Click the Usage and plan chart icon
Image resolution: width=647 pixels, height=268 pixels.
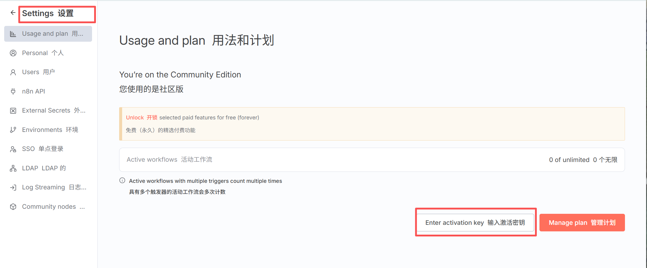pyautogui.click(x=13, y=34)
